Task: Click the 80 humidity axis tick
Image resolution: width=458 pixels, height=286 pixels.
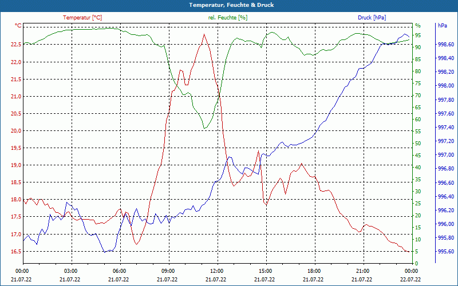Action: (418, 71)
